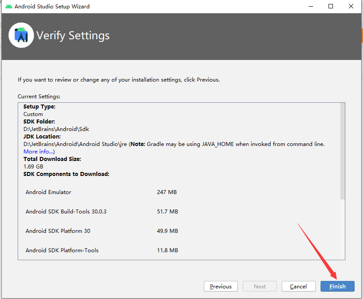Click the Total Download Size label
The width and height of the screenshot is (363, 299).
point(52,159)
